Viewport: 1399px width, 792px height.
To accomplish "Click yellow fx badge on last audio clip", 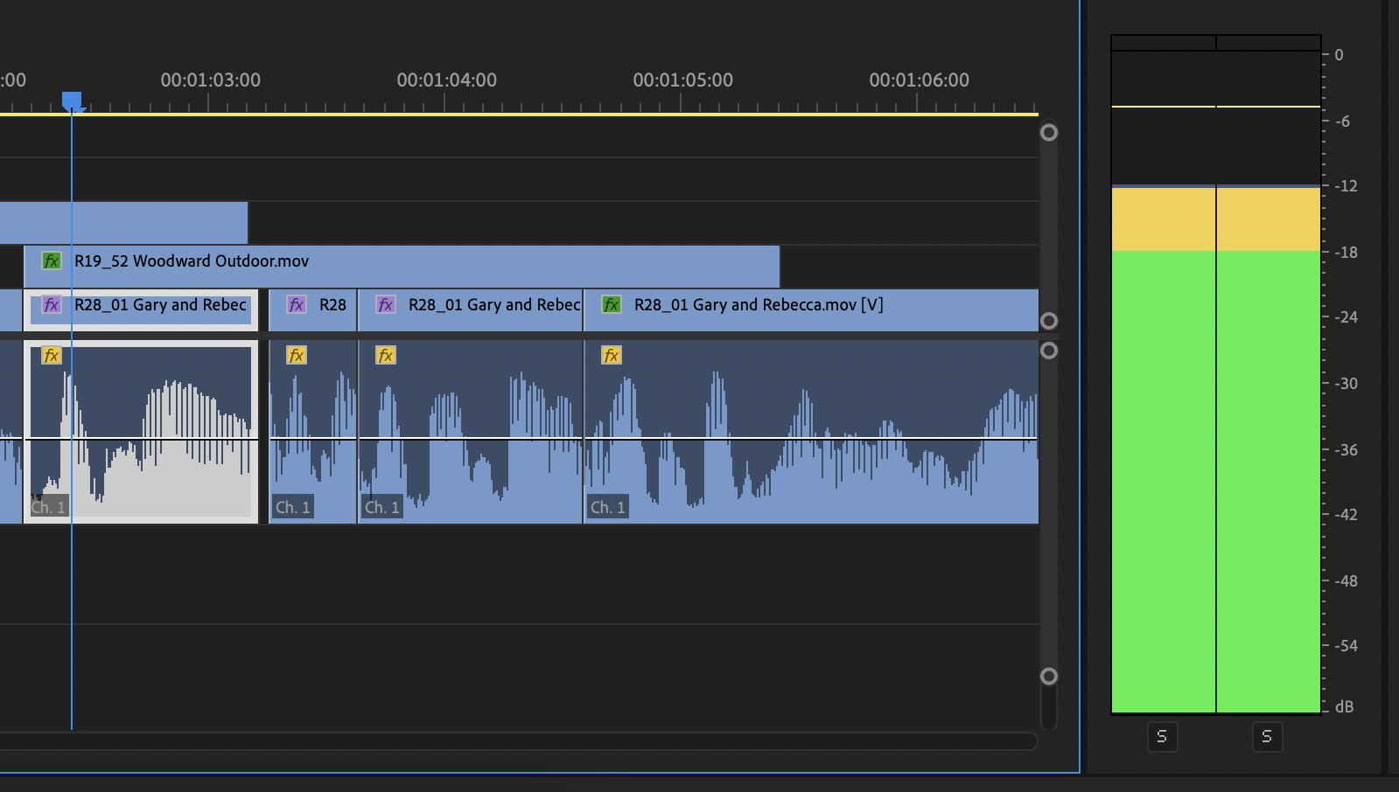I will [x=612, y=356].
